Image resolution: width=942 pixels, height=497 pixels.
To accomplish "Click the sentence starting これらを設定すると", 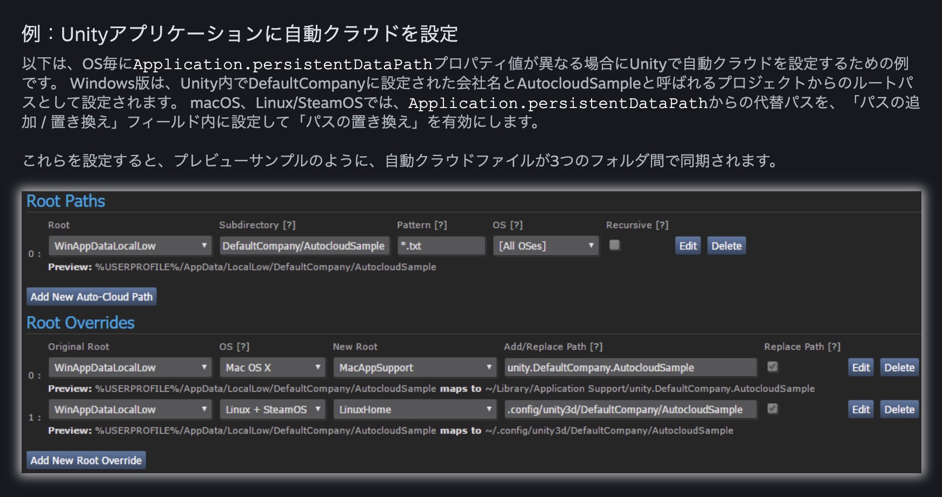I will coord(401,160).
